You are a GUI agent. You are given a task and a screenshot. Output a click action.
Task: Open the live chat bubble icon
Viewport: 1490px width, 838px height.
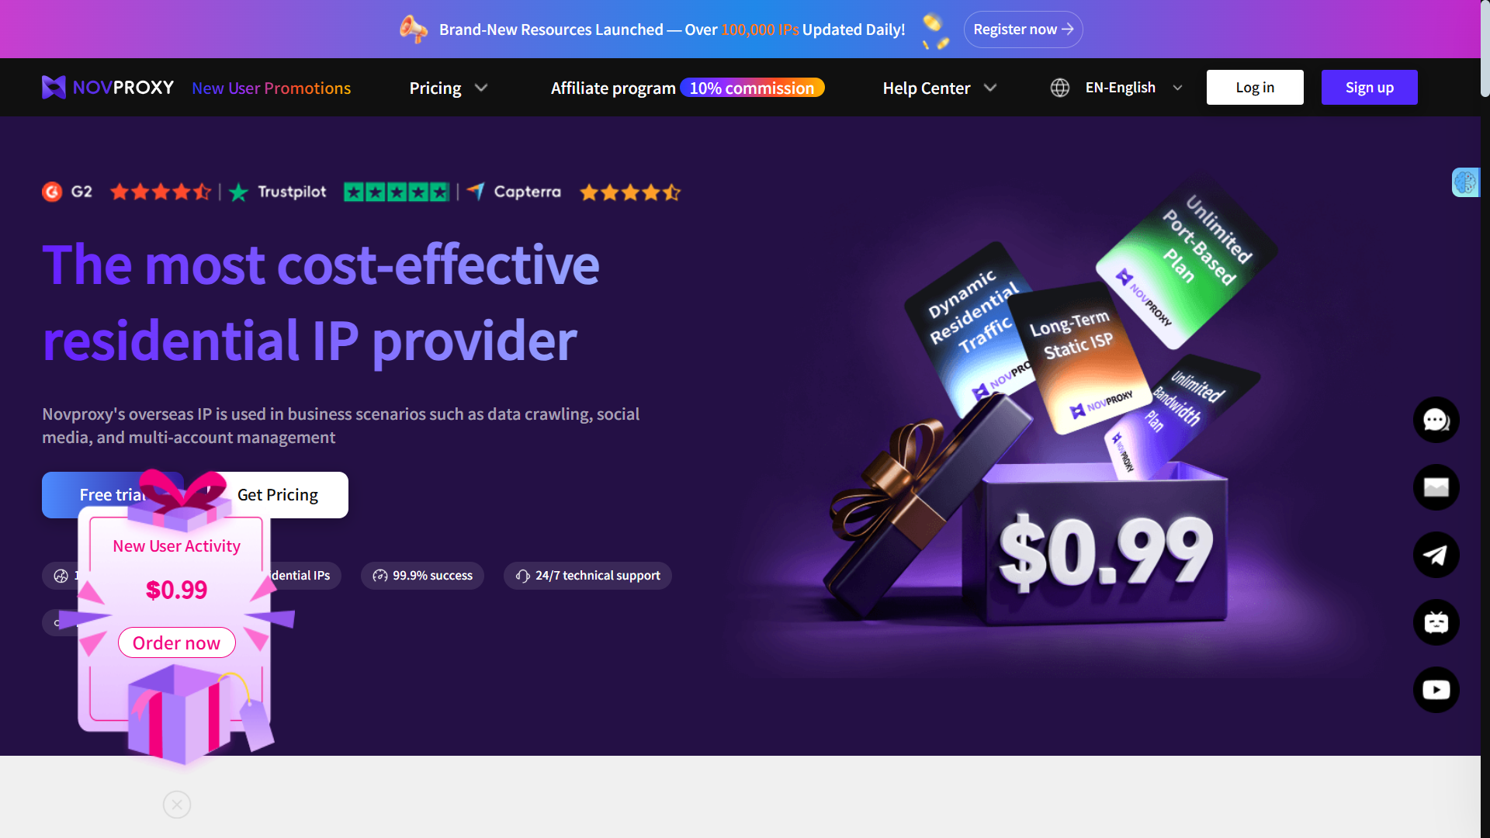1436,420
